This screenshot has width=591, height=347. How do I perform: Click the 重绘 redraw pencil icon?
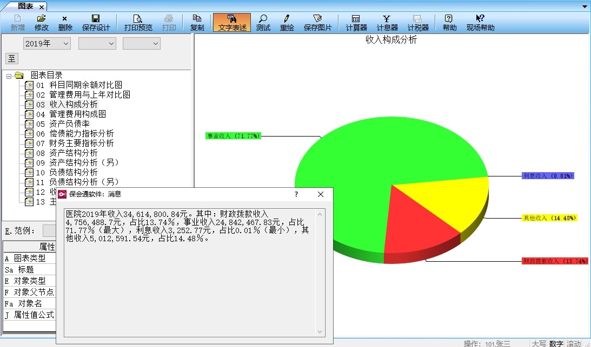tap(287, 22)
